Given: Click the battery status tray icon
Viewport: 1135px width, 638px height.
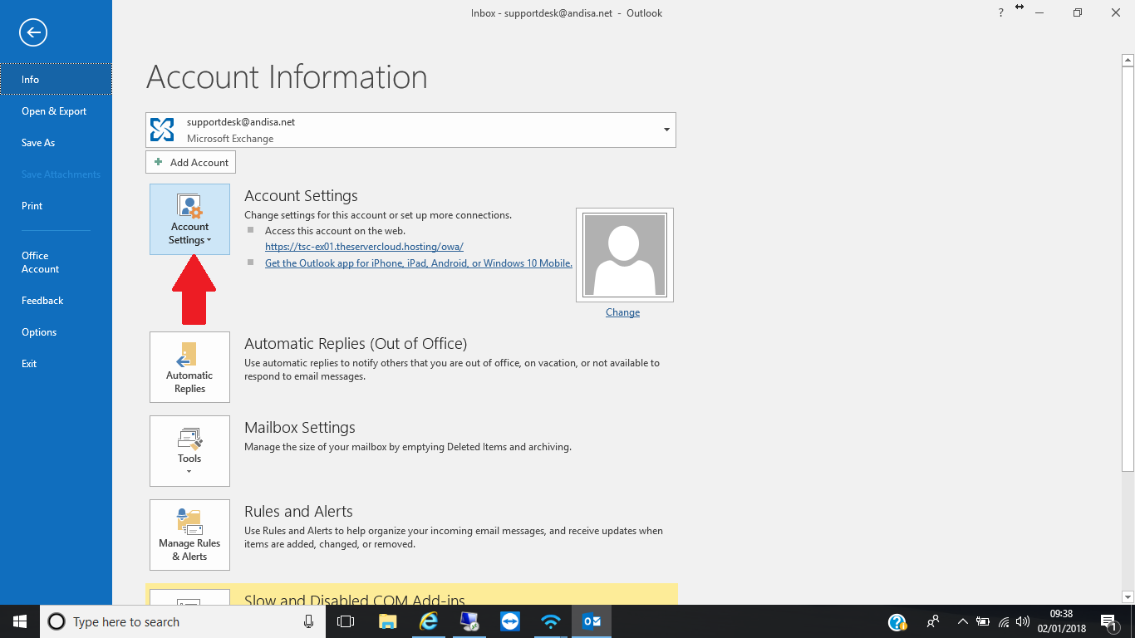Looking at the screenshot, I should pos(983,621).
